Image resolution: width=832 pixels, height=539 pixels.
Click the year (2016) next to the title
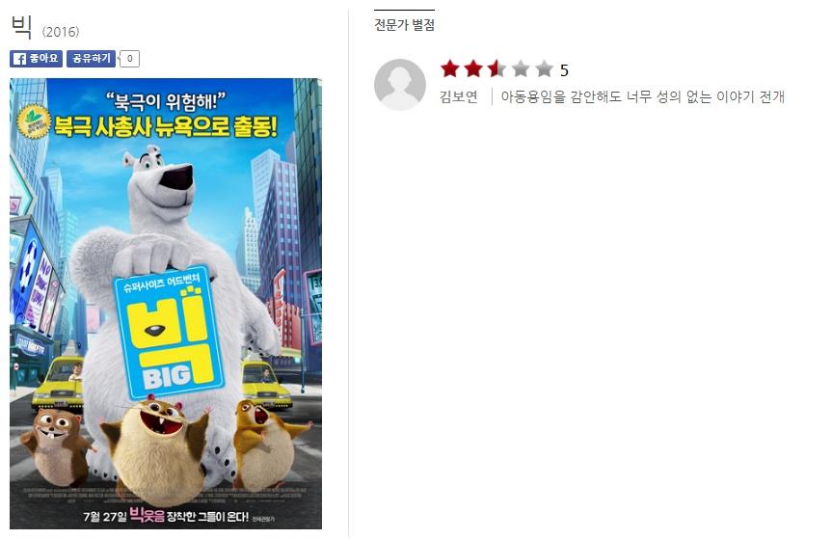[61, 32]
